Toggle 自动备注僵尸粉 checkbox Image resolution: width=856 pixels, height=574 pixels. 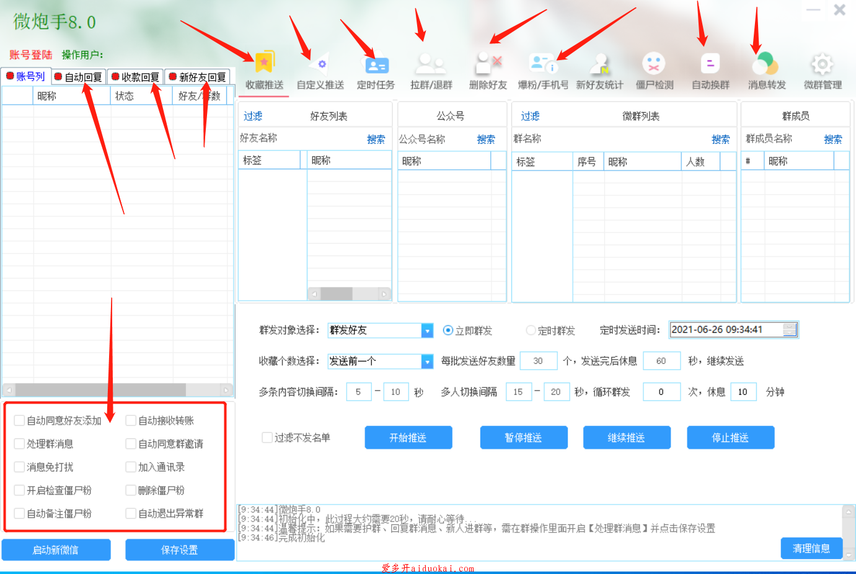tap(19, 513)
